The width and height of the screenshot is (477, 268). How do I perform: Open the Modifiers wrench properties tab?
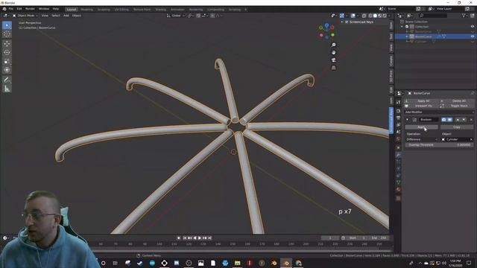pyautogui.click(x=398, y=155)
